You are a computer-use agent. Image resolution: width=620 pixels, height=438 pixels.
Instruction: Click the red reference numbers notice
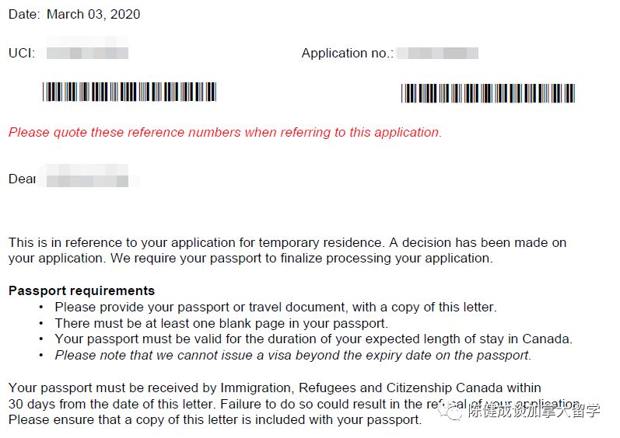click(225, 132)
